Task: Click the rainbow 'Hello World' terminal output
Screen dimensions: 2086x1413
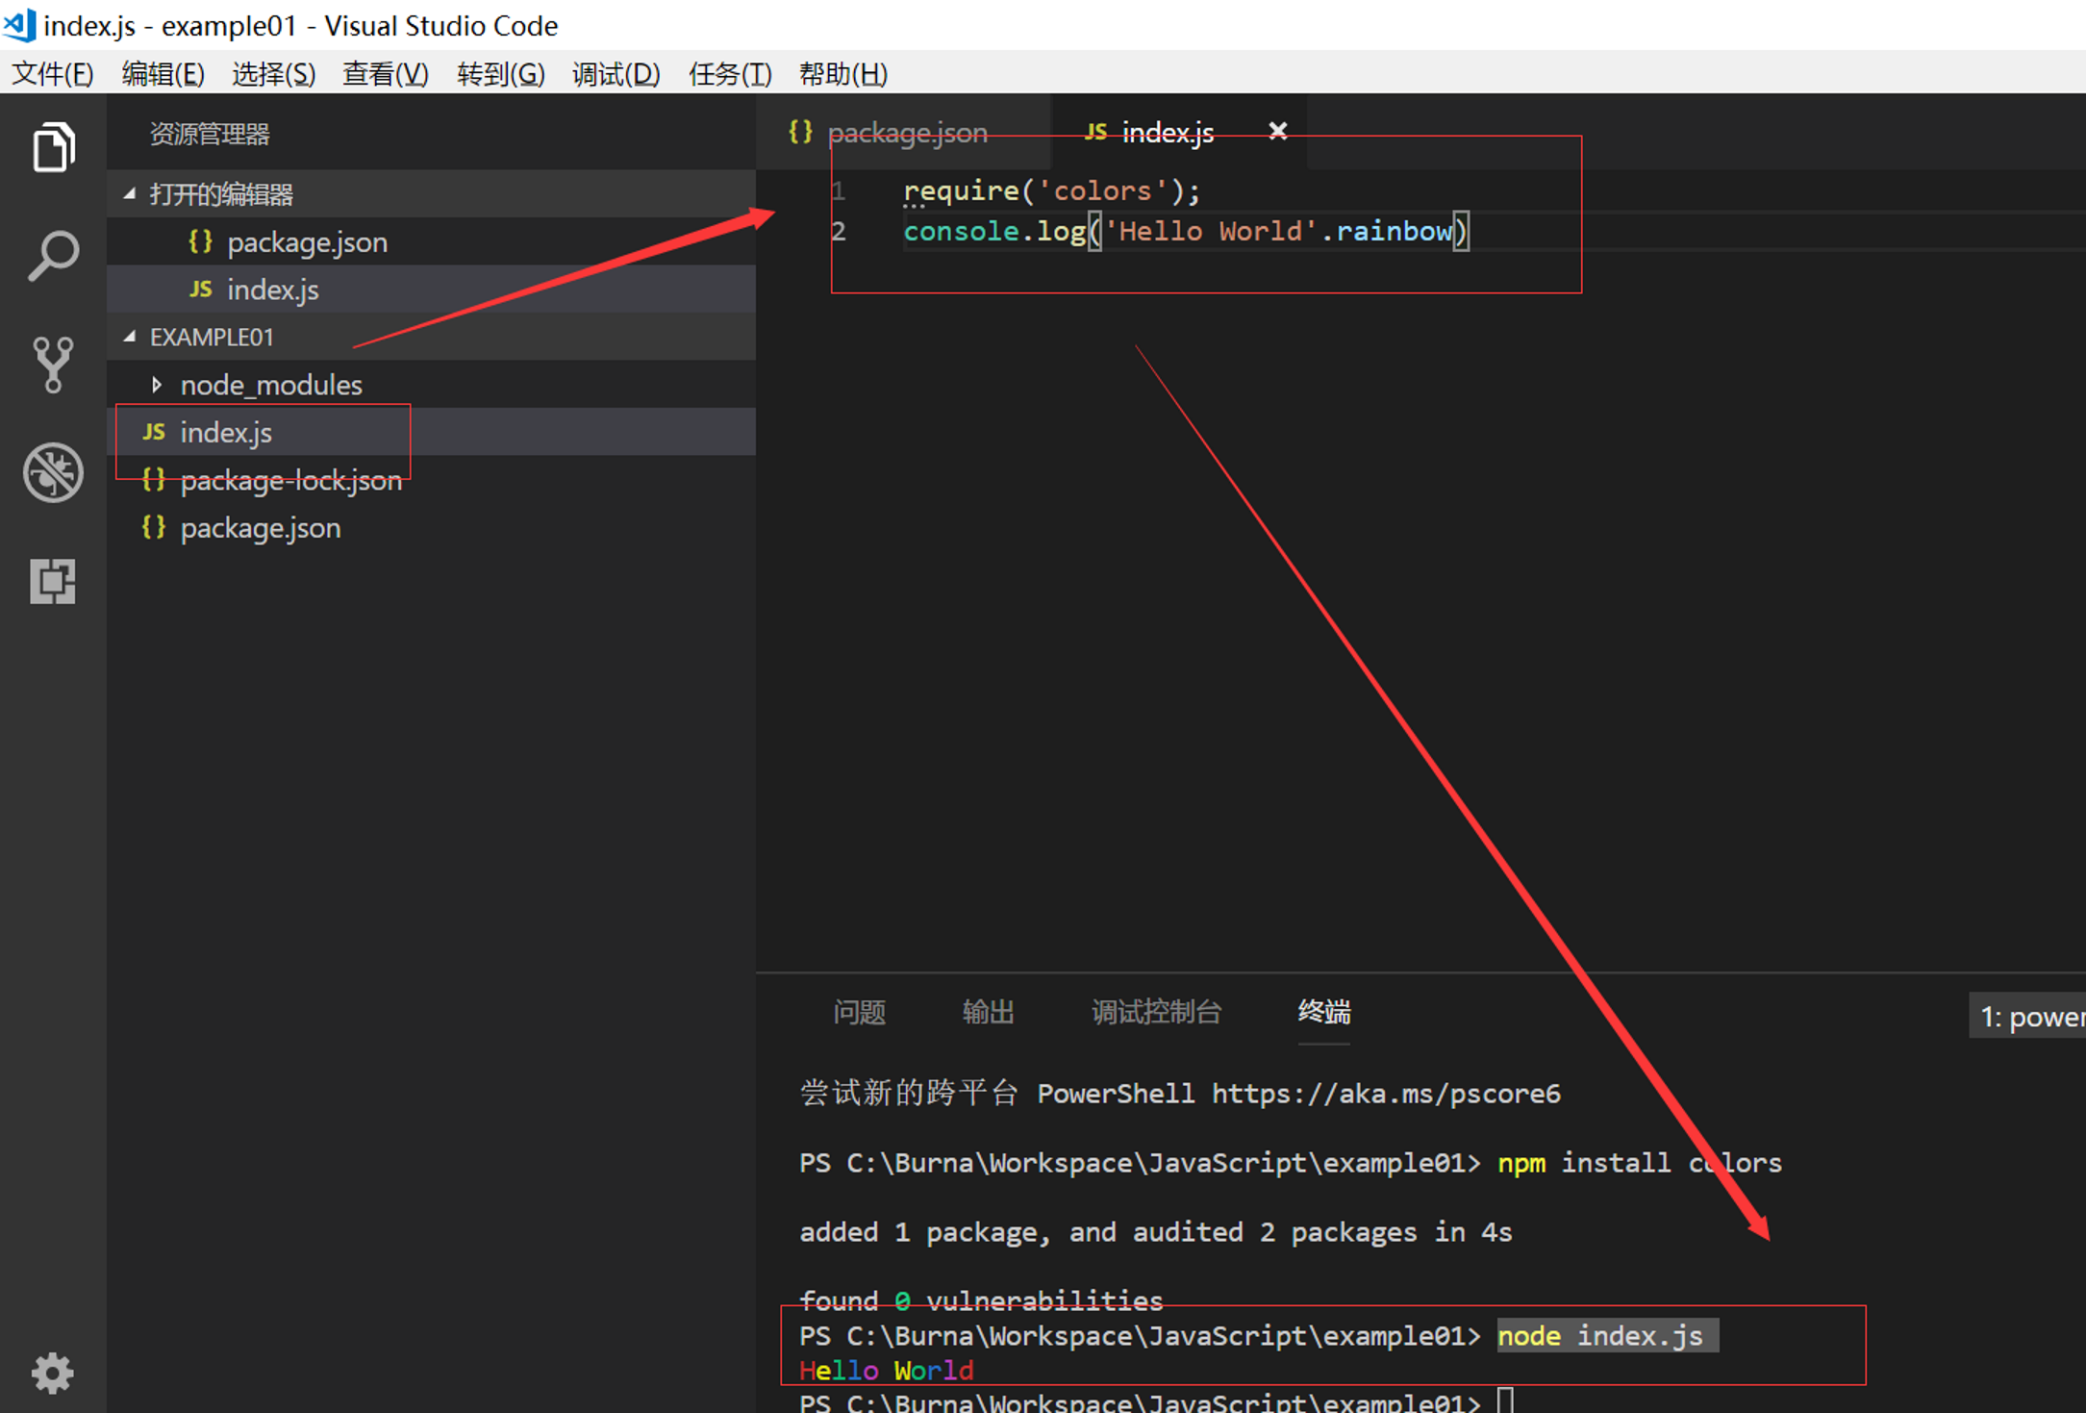Action: [886, 1370]
